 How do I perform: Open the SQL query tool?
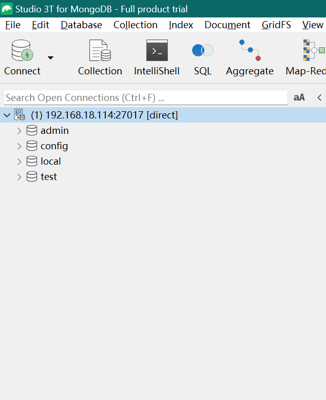click(203, 57)
